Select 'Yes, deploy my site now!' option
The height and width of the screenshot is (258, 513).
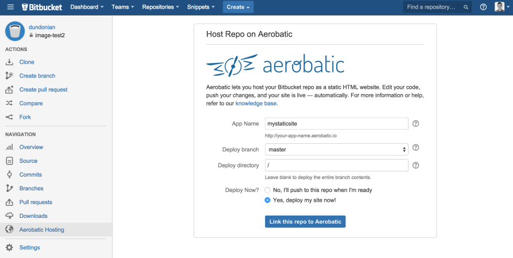coord(267,200)
